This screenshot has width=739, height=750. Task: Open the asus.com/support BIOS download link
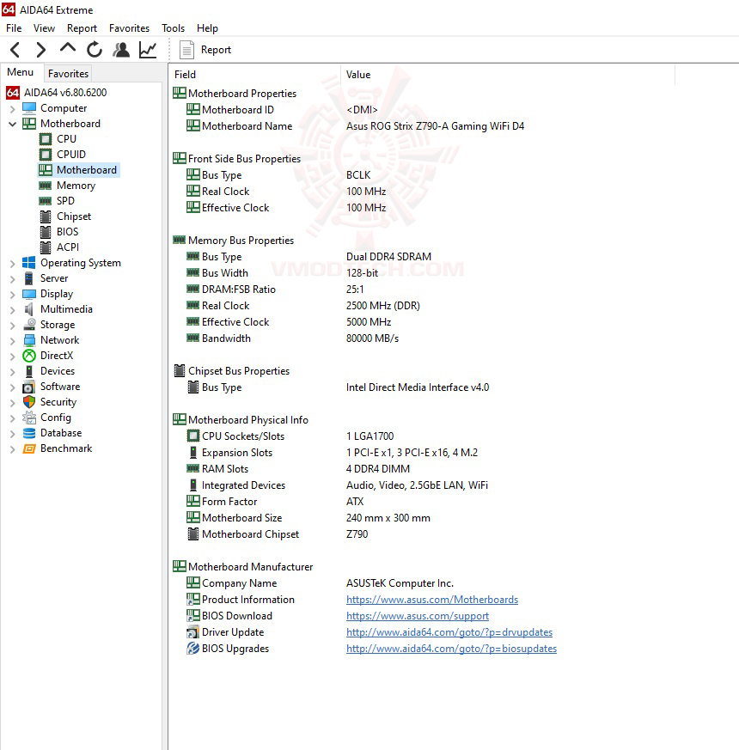point(417,616)
